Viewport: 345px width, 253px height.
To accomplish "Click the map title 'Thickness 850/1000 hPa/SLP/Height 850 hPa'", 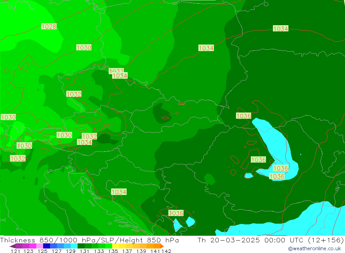I will coord(89,240).
